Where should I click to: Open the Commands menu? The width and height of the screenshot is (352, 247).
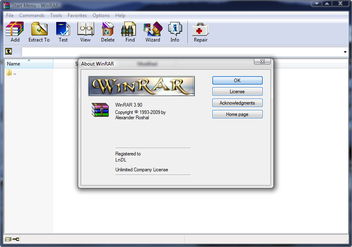pyautogui.click(x=32, y=15)
